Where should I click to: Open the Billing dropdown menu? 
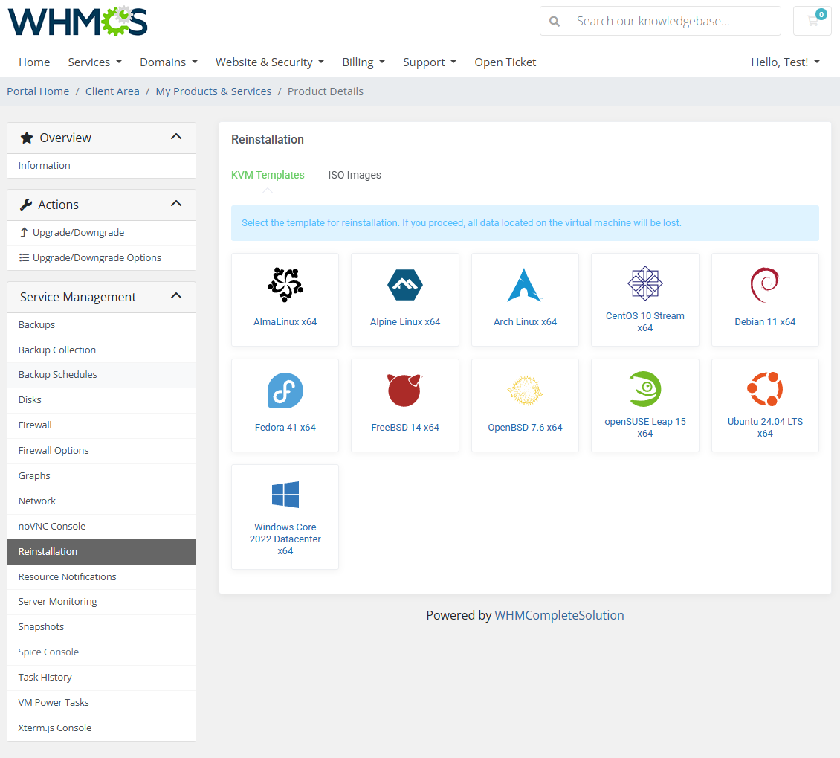[x=364, y=62]
